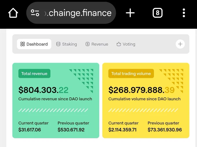Tap the browser home icon

13,13
